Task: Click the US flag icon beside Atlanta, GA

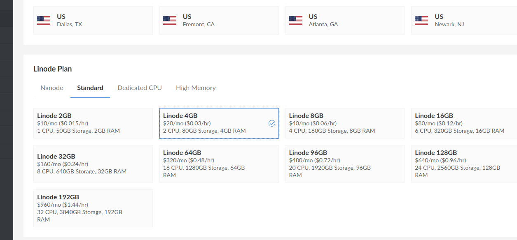Action: click(x=296, y=21)
